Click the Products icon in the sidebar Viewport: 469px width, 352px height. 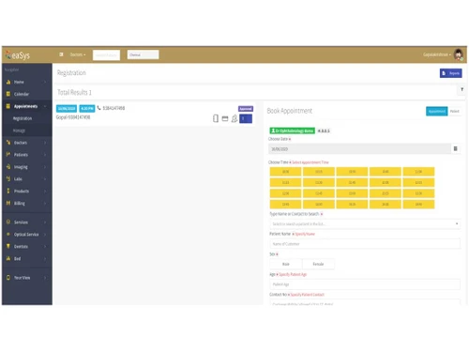pos(8,191)
